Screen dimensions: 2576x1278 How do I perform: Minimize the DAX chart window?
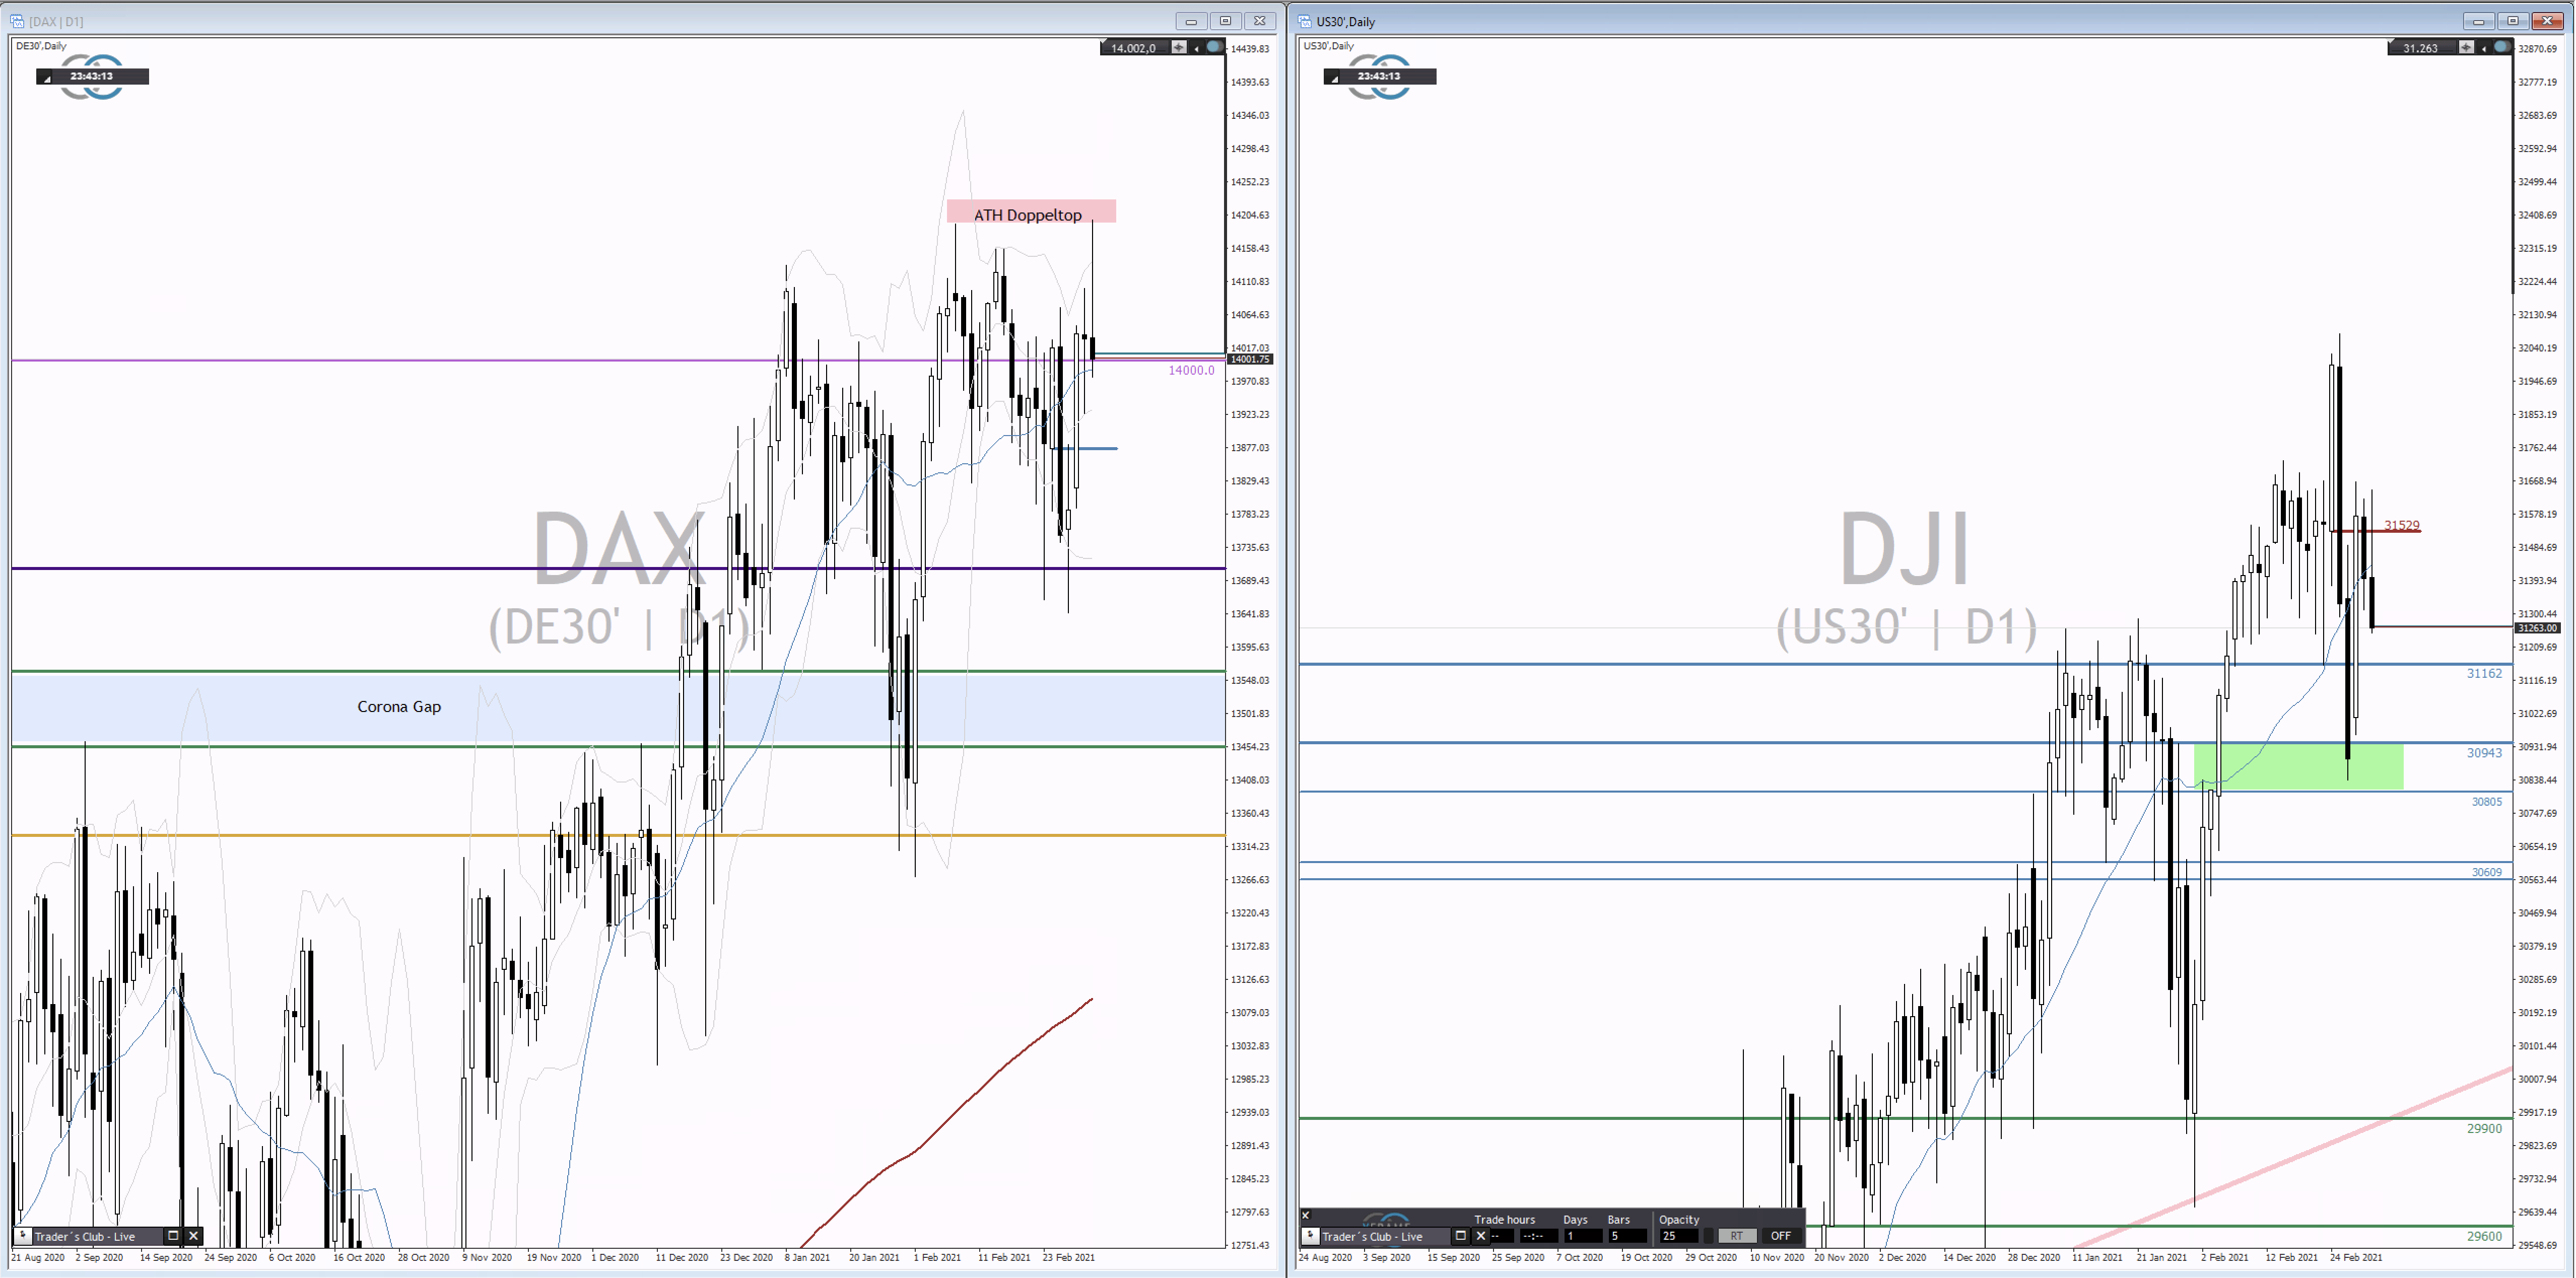[x=1191, y=21]
